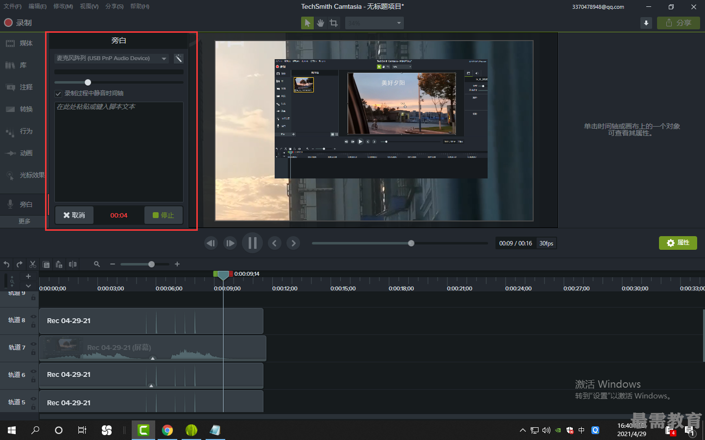Toggle the lock of 轨道 6
The height and width of the screenshot is (440, 705).
coord(33,379)
